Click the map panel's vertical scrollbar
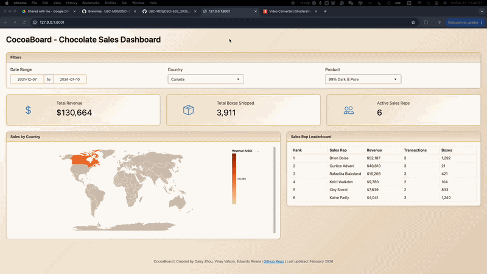Viewport: 487px width, 274px height. click(x=275, y=189)
